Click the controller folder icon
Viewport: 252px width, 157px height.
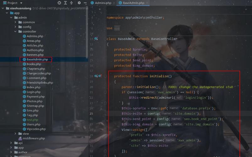coord(20,31)
